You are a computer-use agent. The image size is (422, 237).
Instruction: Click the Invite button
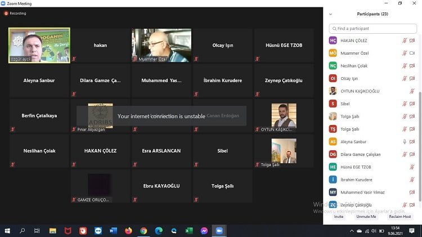(x=339, y=216)
